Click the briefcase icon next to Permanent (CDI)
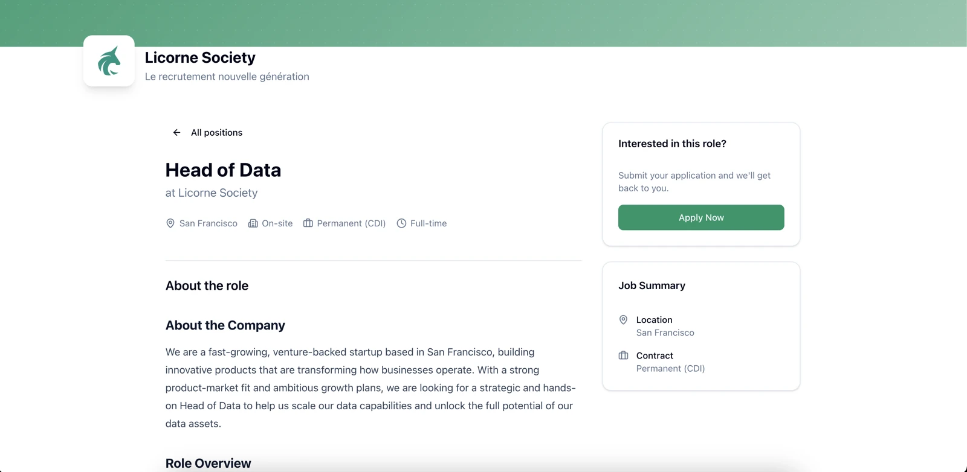The height and width of the screenshot is (472, 967). coord(308,223)
